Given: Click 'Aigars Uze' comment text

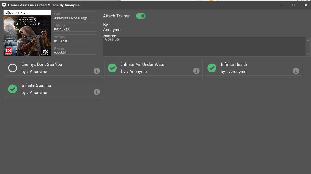Looking at the screenshot, I should point(112,39).
